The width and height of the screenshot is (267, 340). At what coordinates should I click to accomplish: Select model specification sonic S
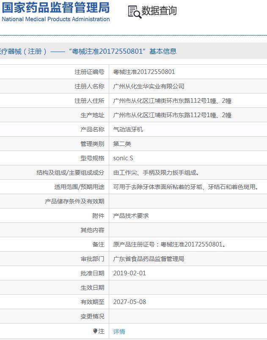click(x=123, y=158)
